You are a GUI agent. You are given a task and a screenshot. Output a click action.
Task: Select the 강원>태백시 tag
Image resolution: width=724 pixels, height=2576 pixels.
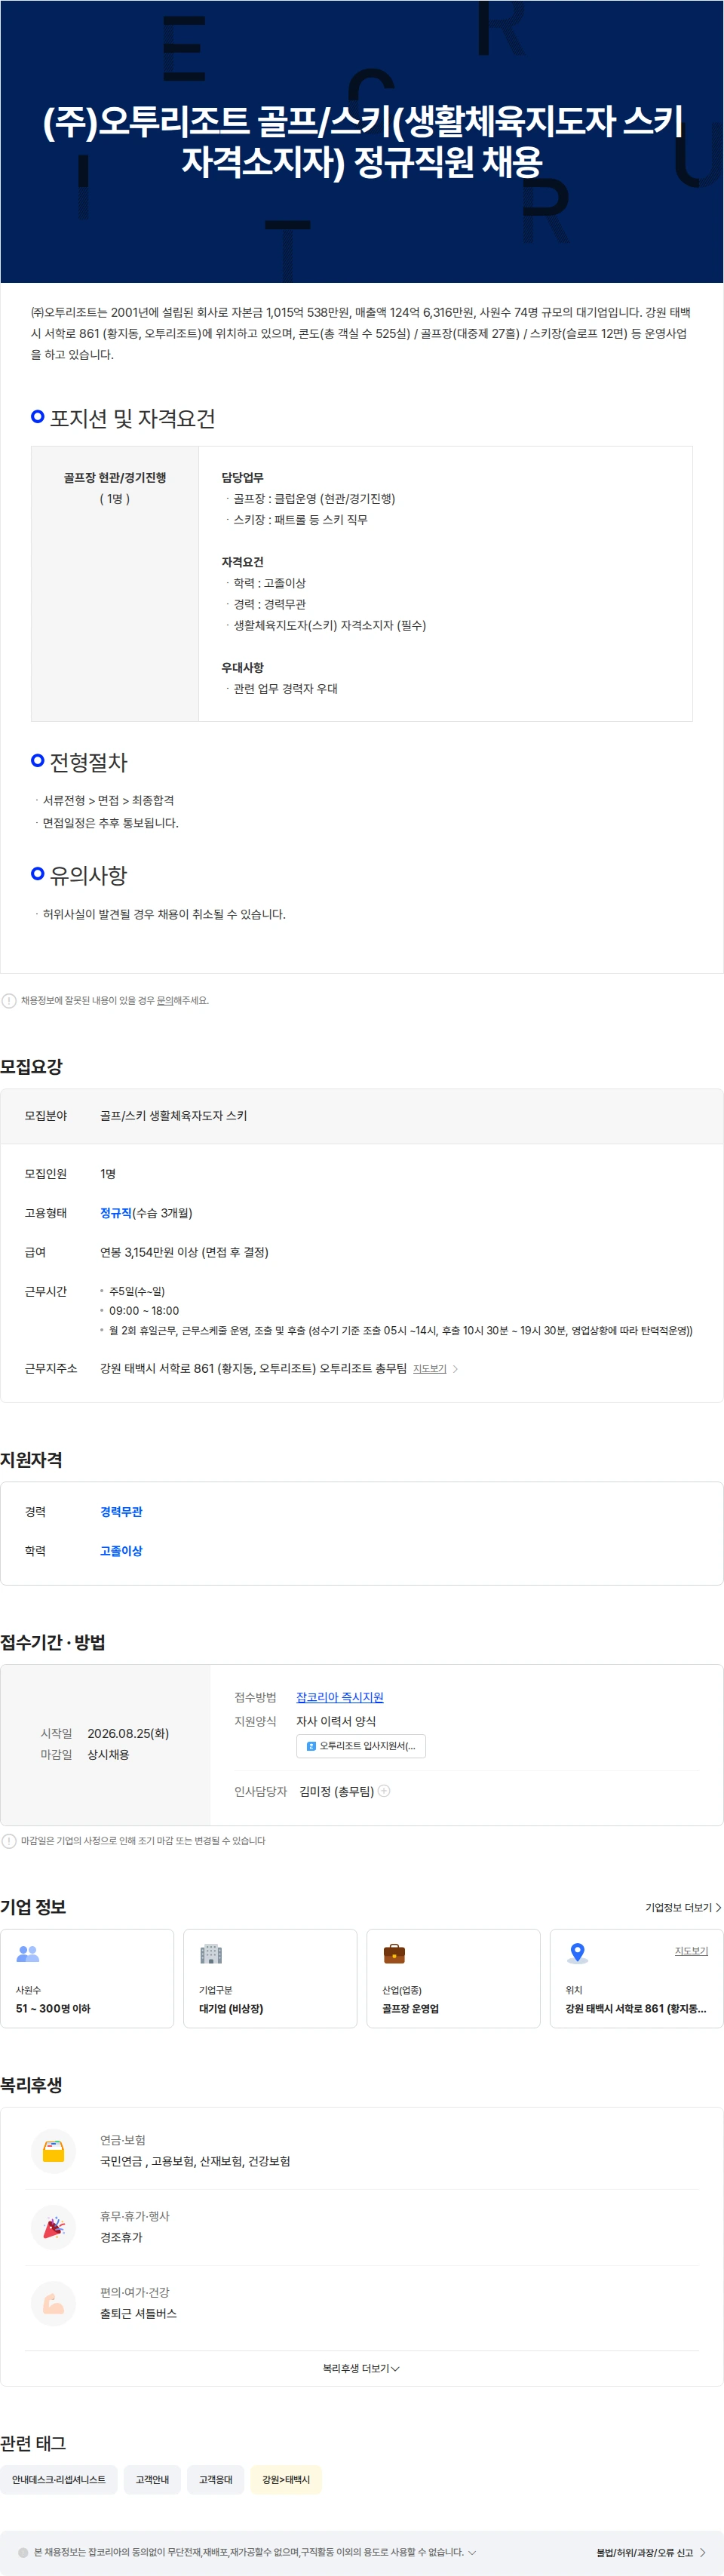coord(286,2479)
